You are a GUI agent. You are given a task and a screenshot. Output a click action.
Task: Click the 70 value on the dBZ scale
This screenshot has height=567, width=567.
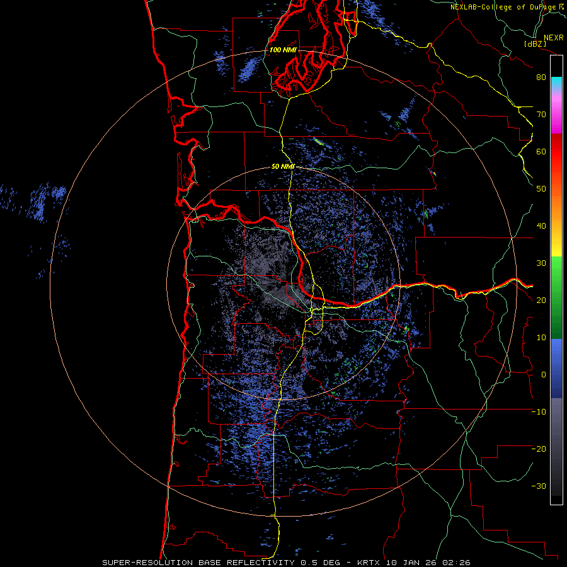pos(541,114)
